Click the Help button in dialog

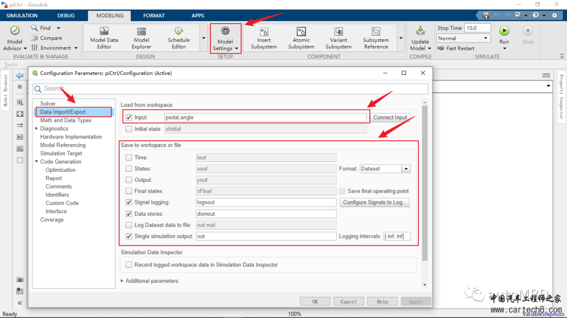[382, 301]
